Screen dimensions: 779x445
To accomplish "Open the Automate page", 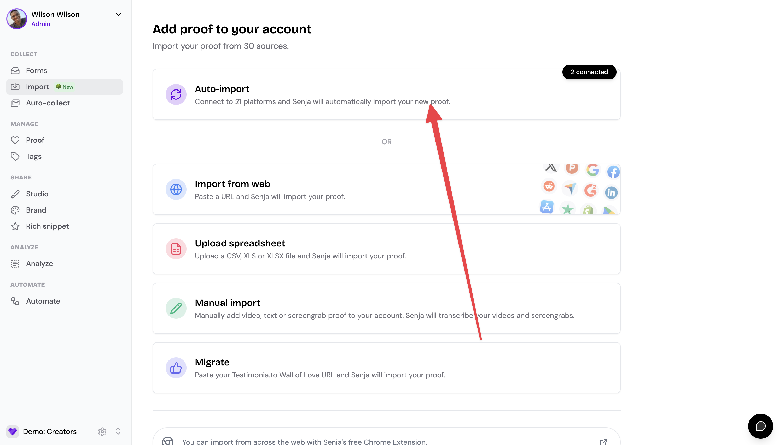I will (x=65, y=301).
